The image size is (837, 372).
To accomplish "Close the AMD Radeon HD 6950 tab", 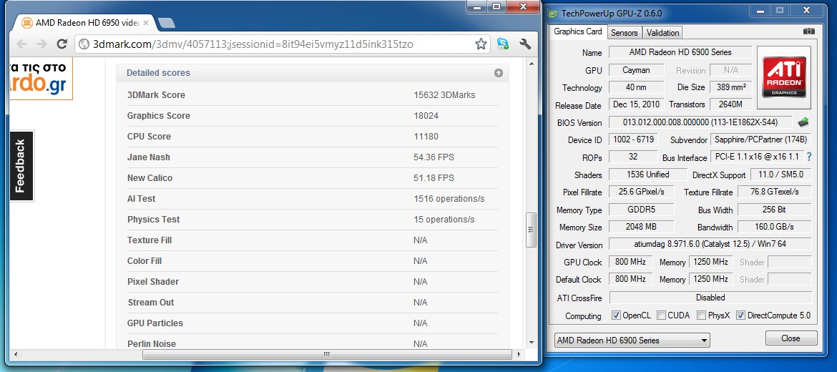I will pos(146,23).
